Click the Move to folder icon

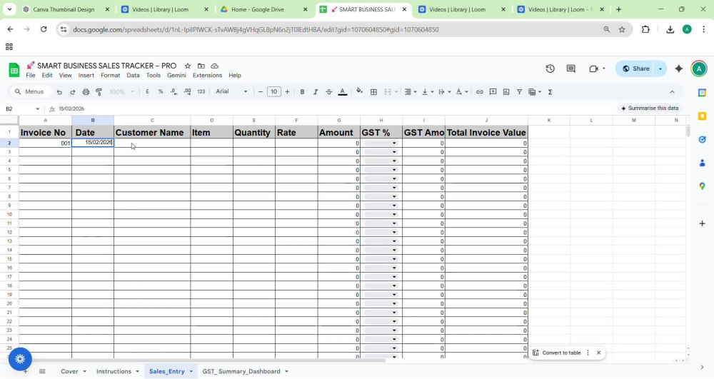201,66
